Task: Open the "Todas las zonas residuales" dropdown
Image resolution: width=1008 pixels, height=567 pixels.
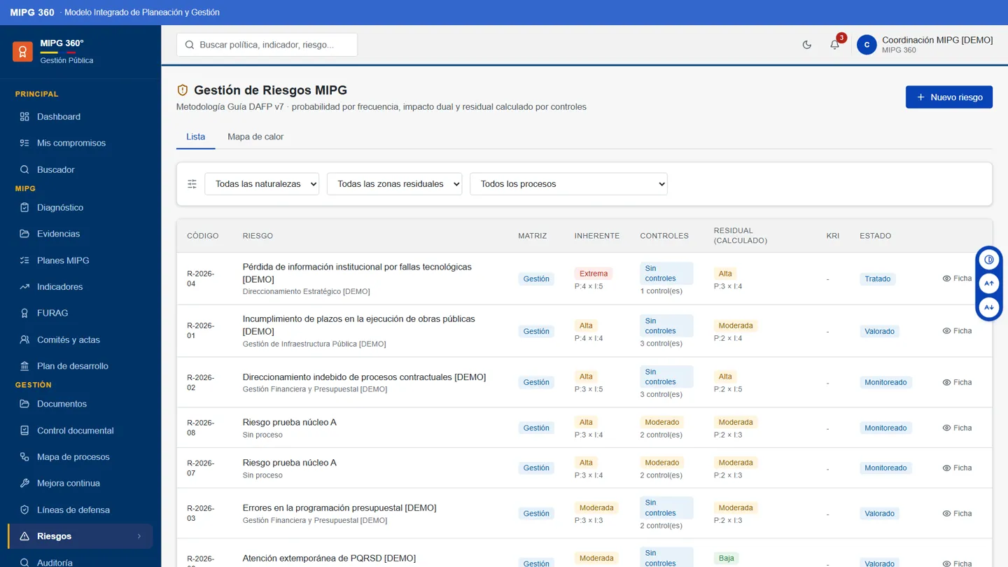Action: (x=394, y=184)
